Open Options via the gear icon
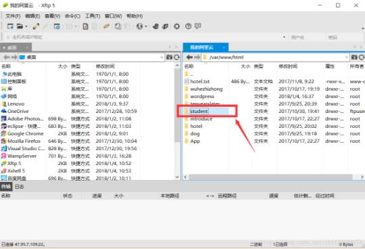This screenshot has width=365, height=249. point(176,26)
